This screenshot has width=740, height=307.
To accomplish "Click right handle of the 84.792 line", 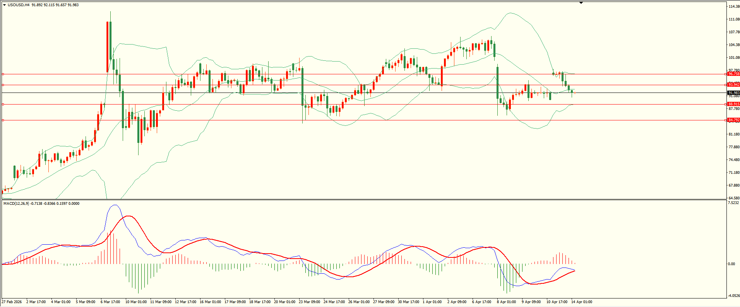I will pyautogui.click(x=725, y=120).
